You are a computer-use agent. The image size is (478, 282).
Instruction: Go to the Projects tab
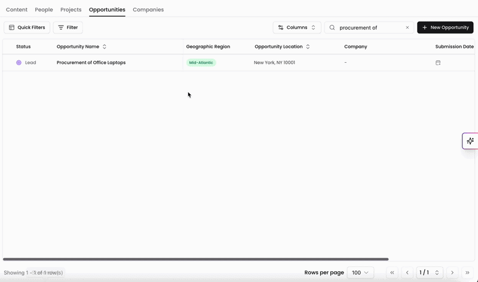click(71, 10)
